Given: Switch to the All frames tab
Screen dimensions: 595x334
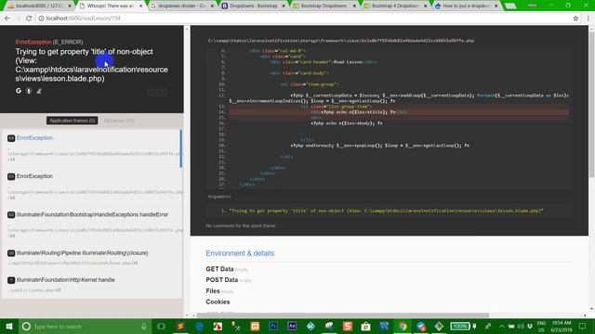Looking at the screenshot, I should coord(119,121).
